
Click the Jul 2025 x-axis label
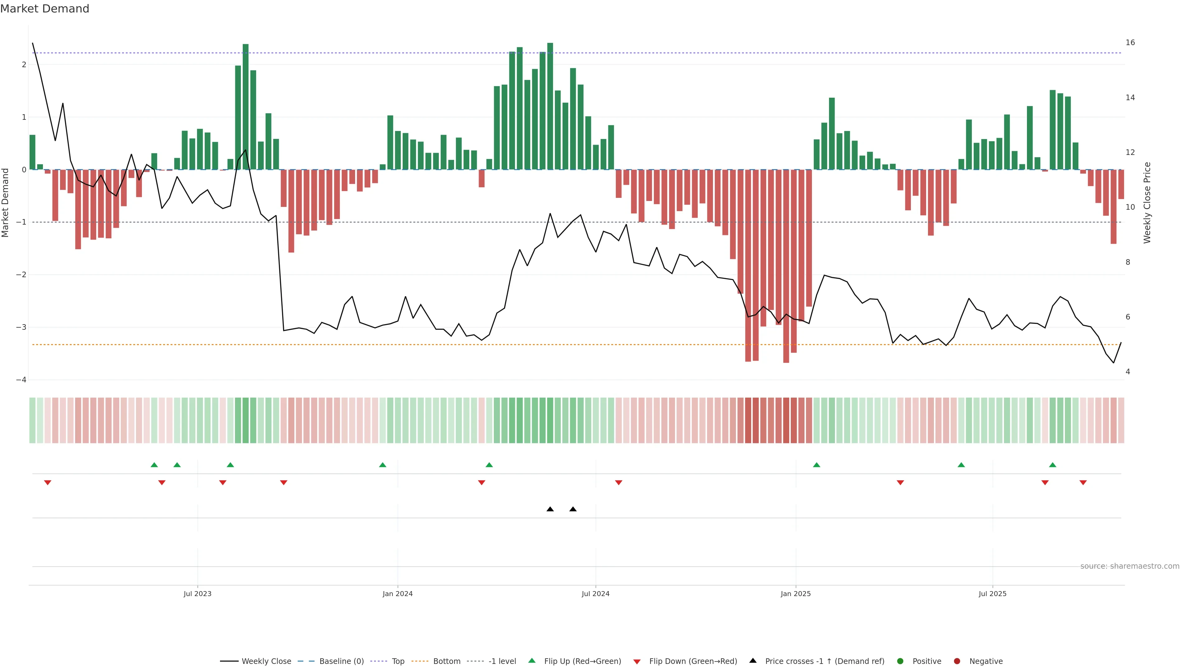(993, 594)
